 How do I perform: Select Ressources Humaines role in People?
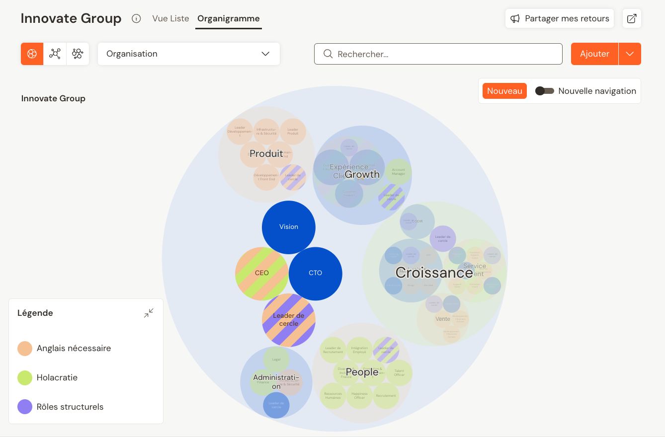333,396
